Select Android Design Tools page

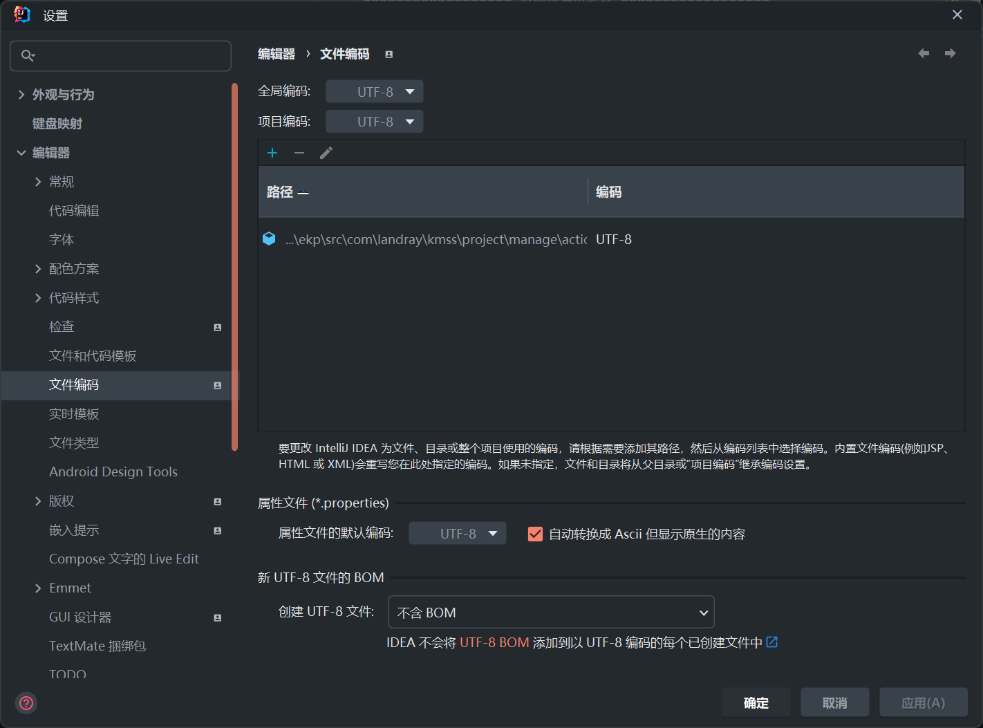[113, 472]
